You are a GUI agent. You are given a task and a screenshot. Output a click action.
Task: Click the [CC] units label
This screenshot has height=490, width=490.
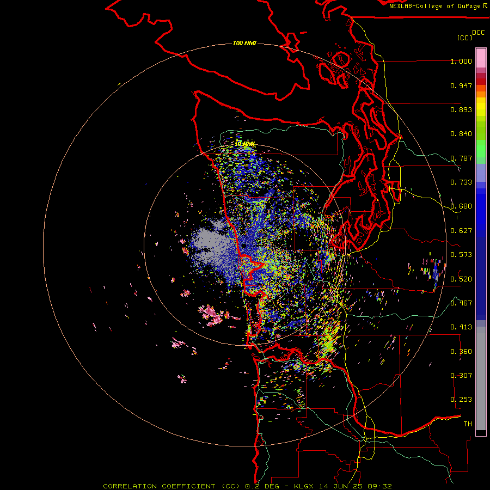[x=464, y=38]
